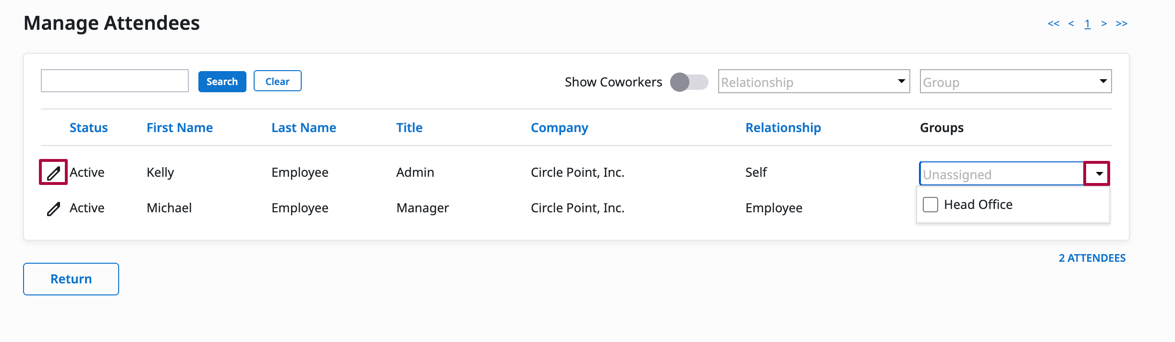Click the edit pencil icon for Kelly
This screenshot has height=342, width=1175.
point(53,172)
